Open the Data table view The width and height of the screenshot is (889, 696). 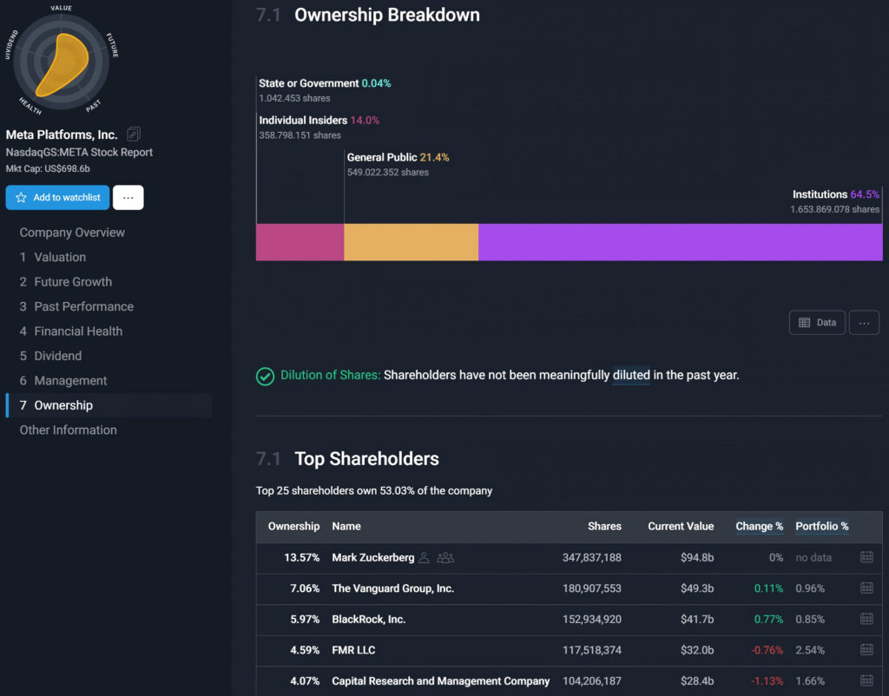click(x=816, y=322)
